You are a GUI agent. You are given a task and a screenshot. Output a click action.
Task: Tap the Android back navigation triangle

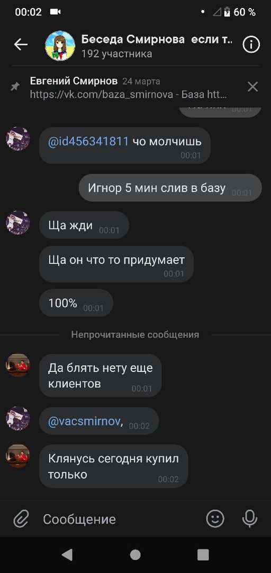pyautogui.click(x=67, y=554)
